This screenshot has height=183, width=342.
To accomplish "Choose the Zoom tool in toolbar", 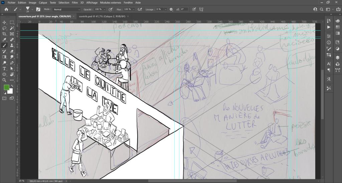I will (5, 80).
